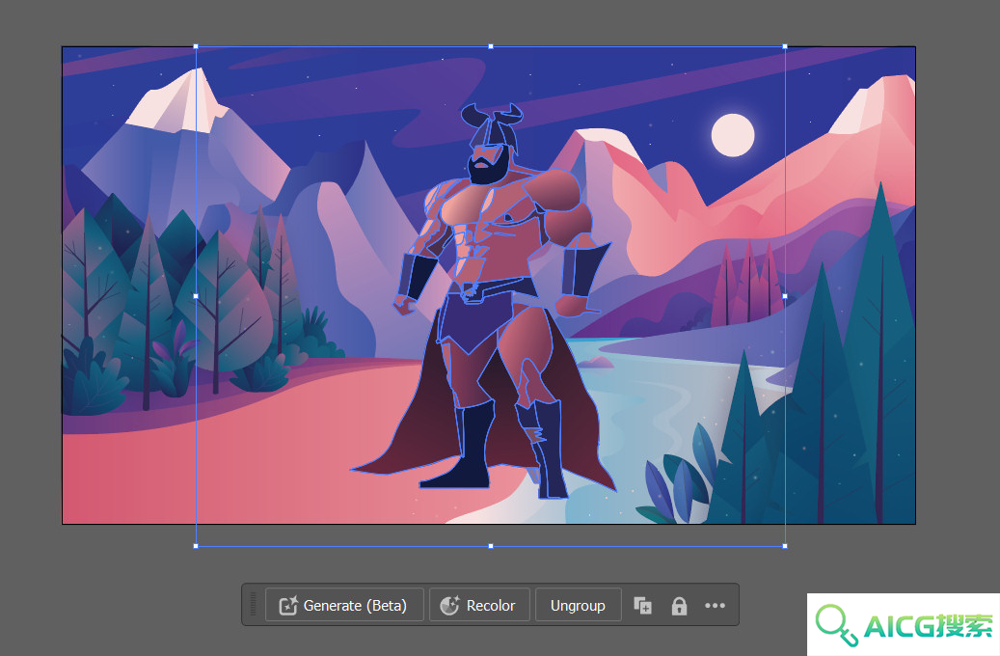Lock the selected object

tap(679, 606)
